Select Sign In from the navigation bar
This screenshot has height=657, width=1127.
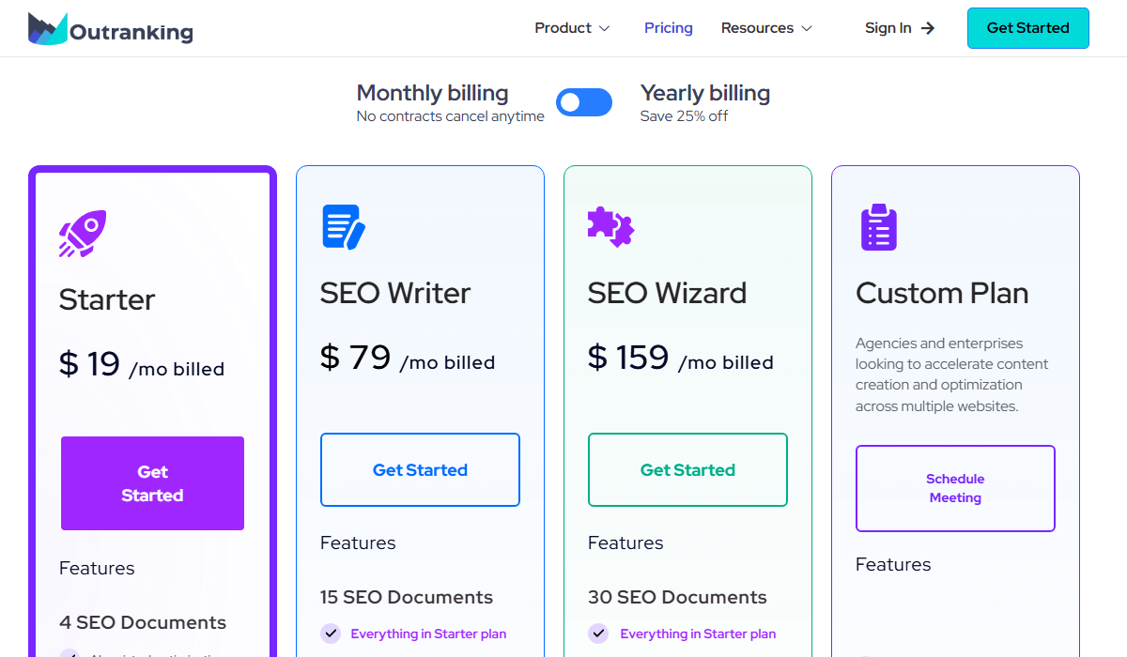point(888,28)
